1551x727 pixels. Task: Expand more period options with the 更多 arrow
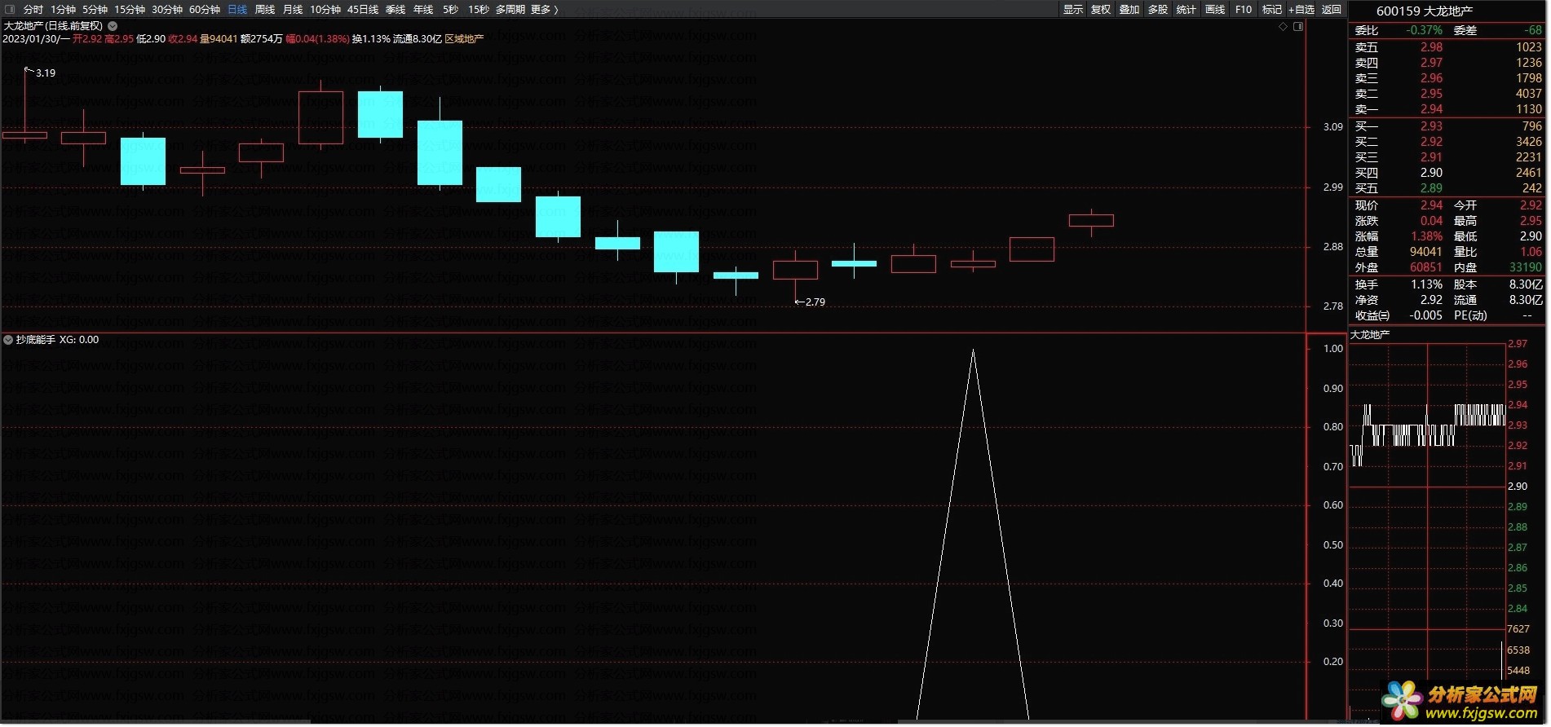tap(546, 10)
